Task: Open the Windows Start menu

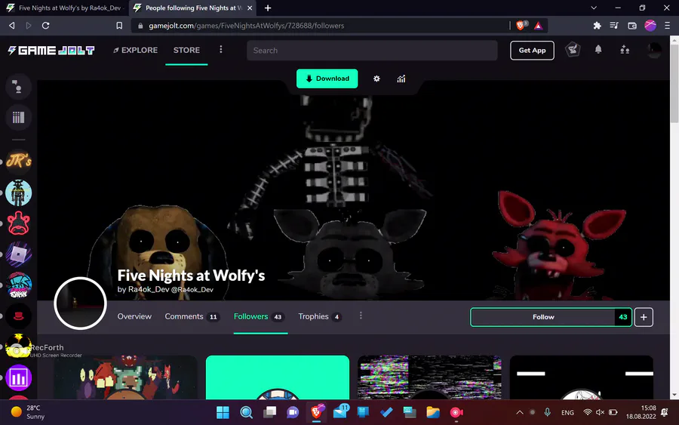Action: (x=223, y=412)
